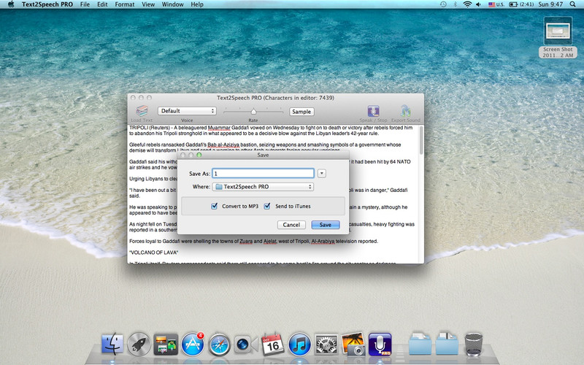Open the Window menu in menu bar
This screenshot has width=584, height=365.
click(173, 4)
